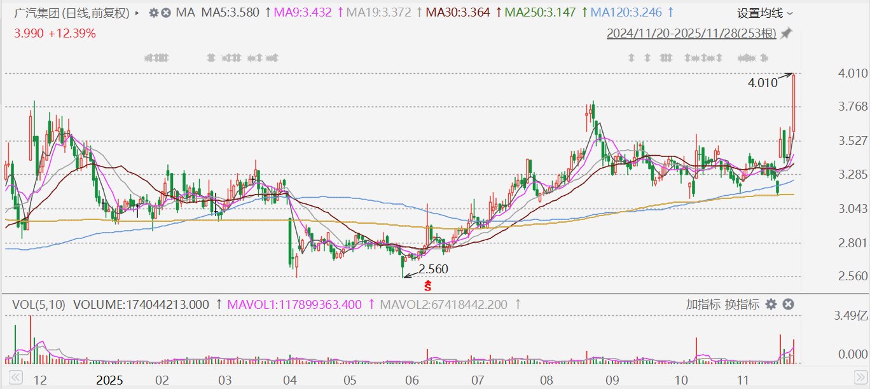
Task: Click the 4.010 high price annotation
Action: 763,83
